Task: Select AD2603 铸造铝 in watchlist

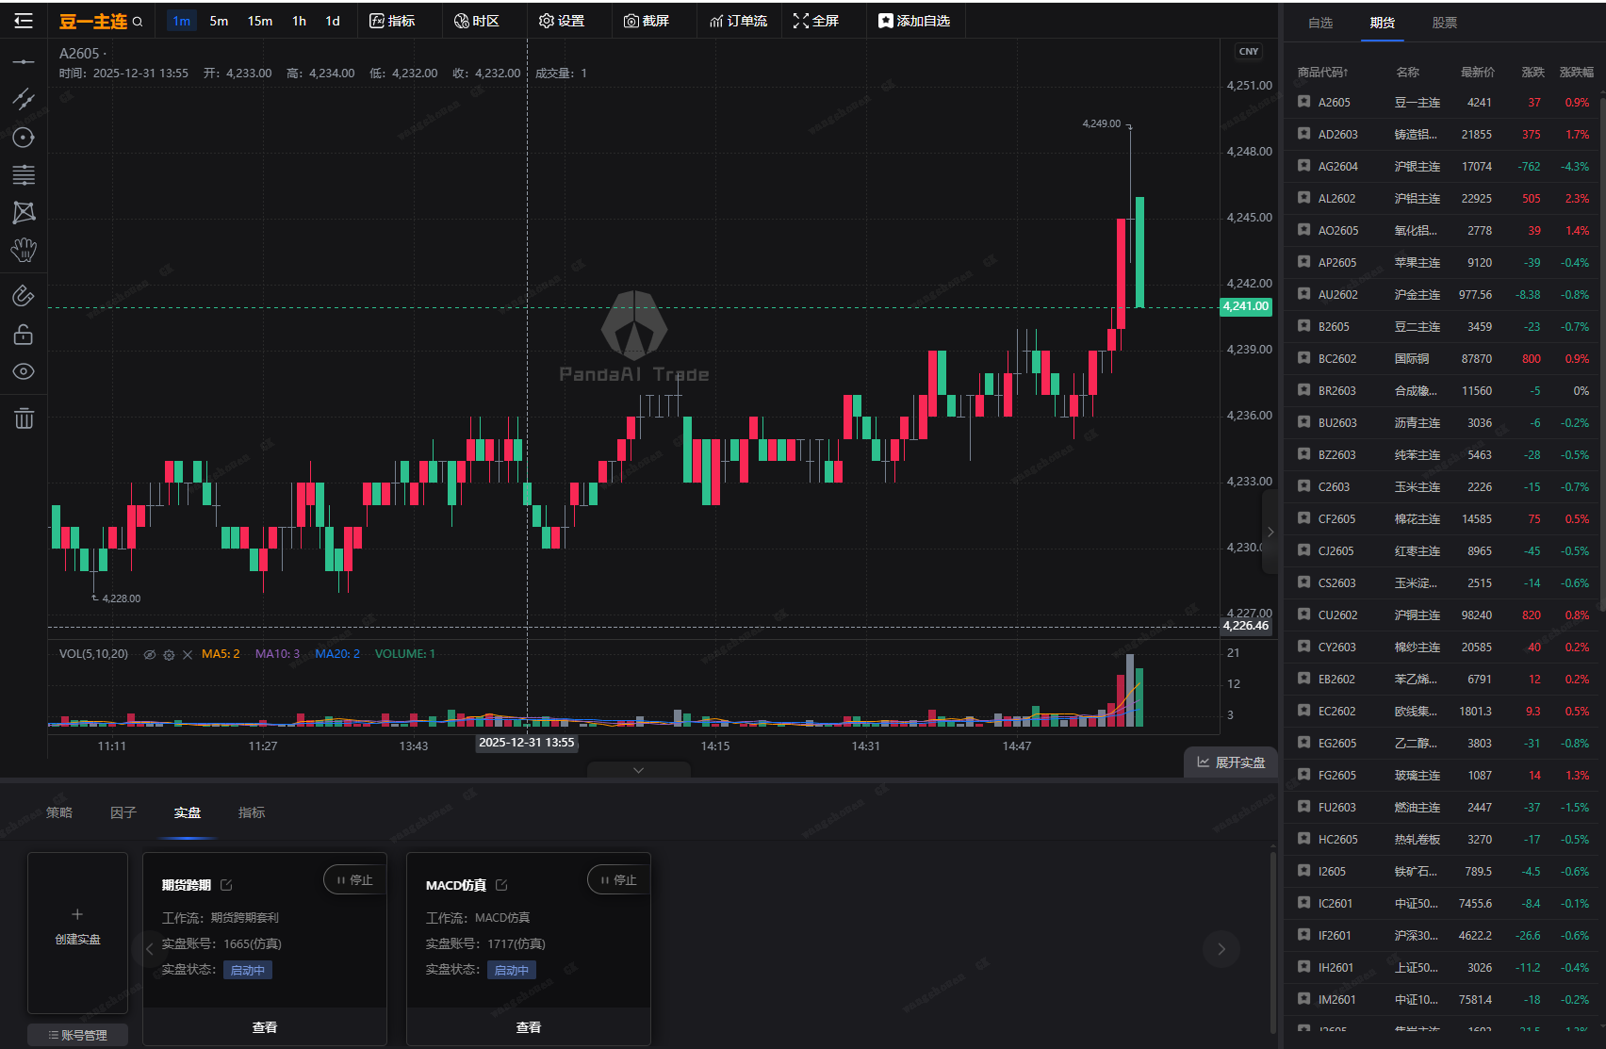Action: tap(1442, 135)
